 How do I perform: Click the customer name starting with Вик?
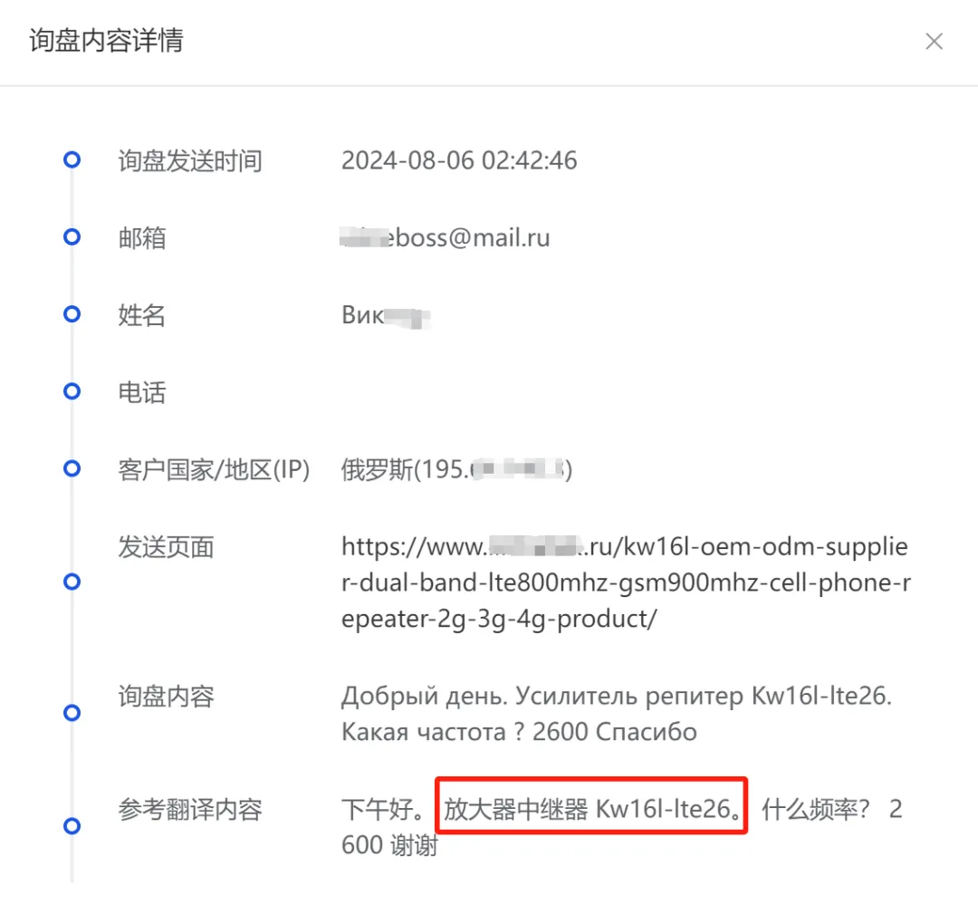point(386,315)
